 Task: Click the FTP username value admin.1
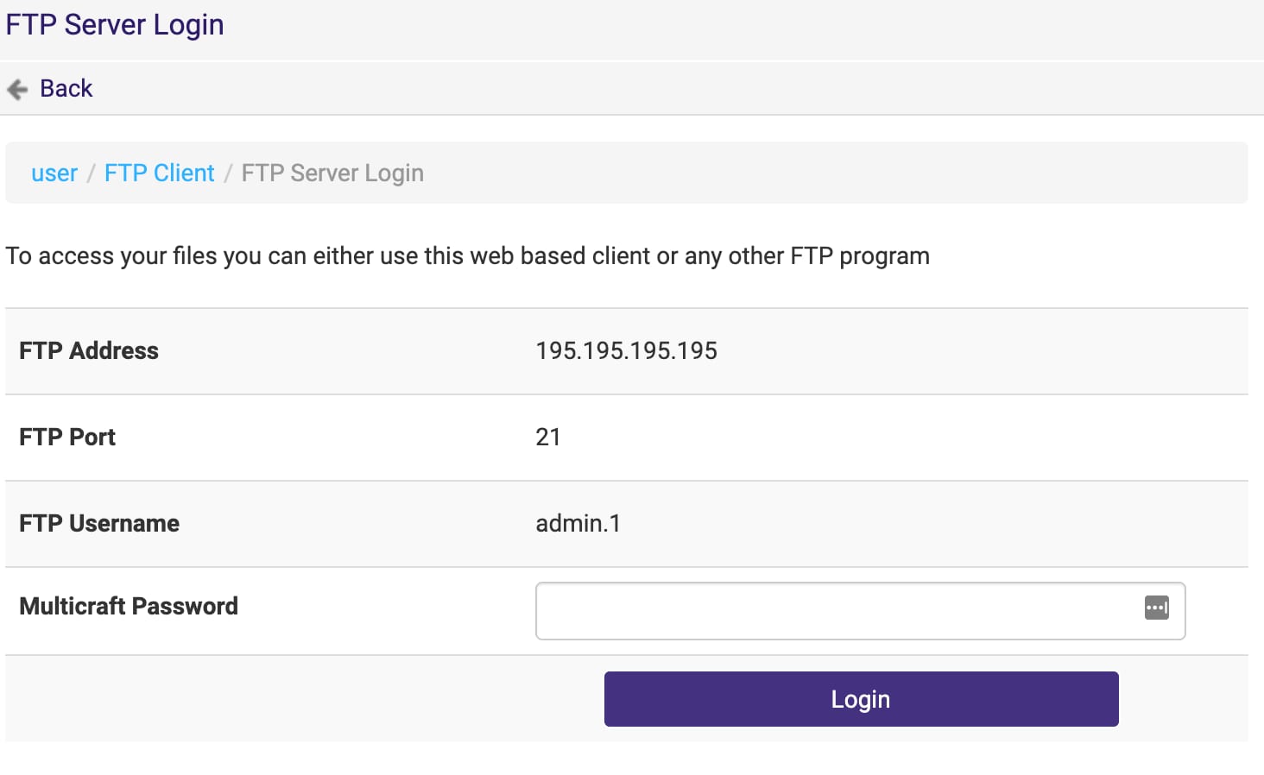pos(578,524)
